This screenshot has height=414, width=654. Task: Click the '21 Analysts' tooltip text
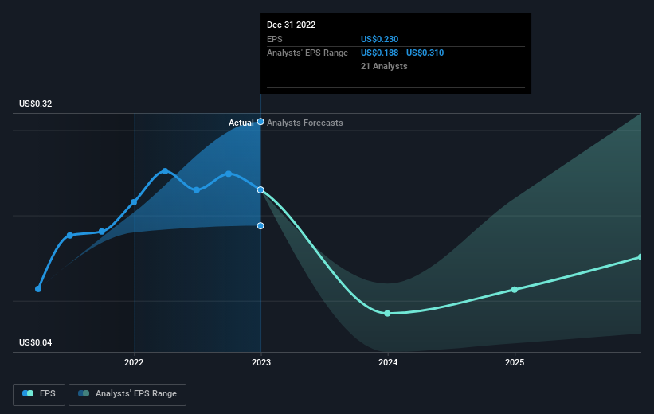coord(384,66)
